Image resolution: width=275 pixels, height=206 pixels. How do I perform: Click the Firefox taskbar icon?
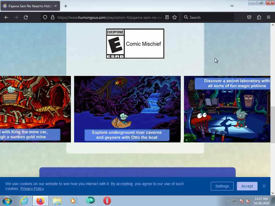tap(40, 201)
